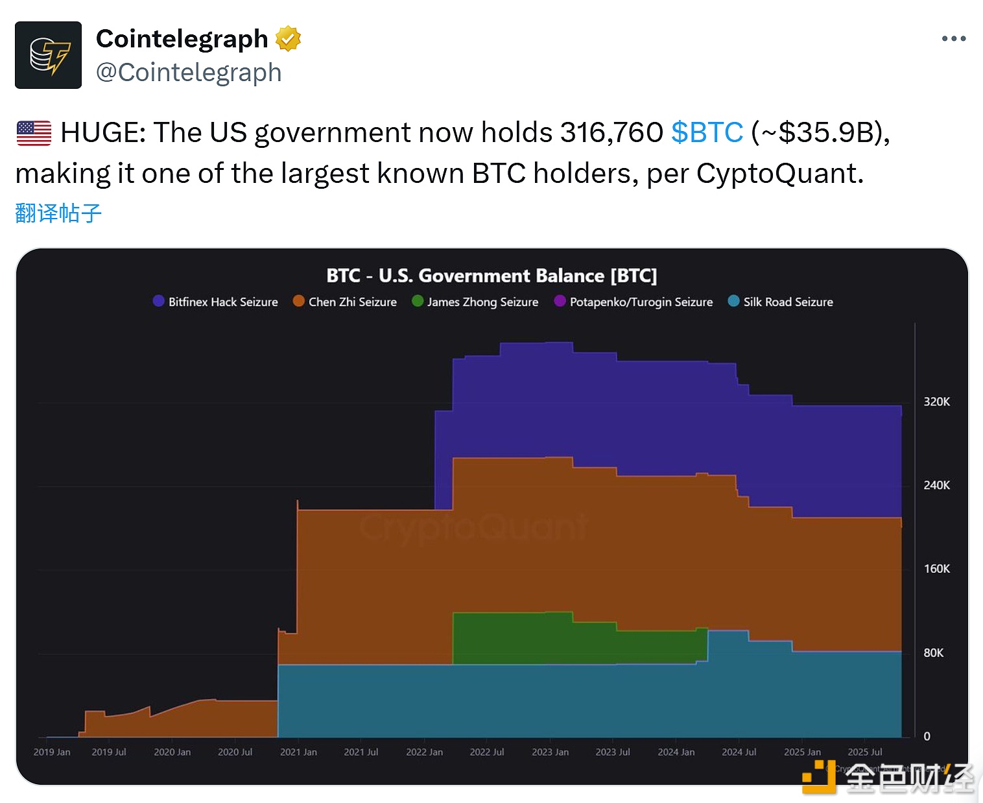Toggle Chen Zhi Seizure legend dot
The height and width of the screenshot is (803, 983).
pyautogui.click(x=298, y=301)
